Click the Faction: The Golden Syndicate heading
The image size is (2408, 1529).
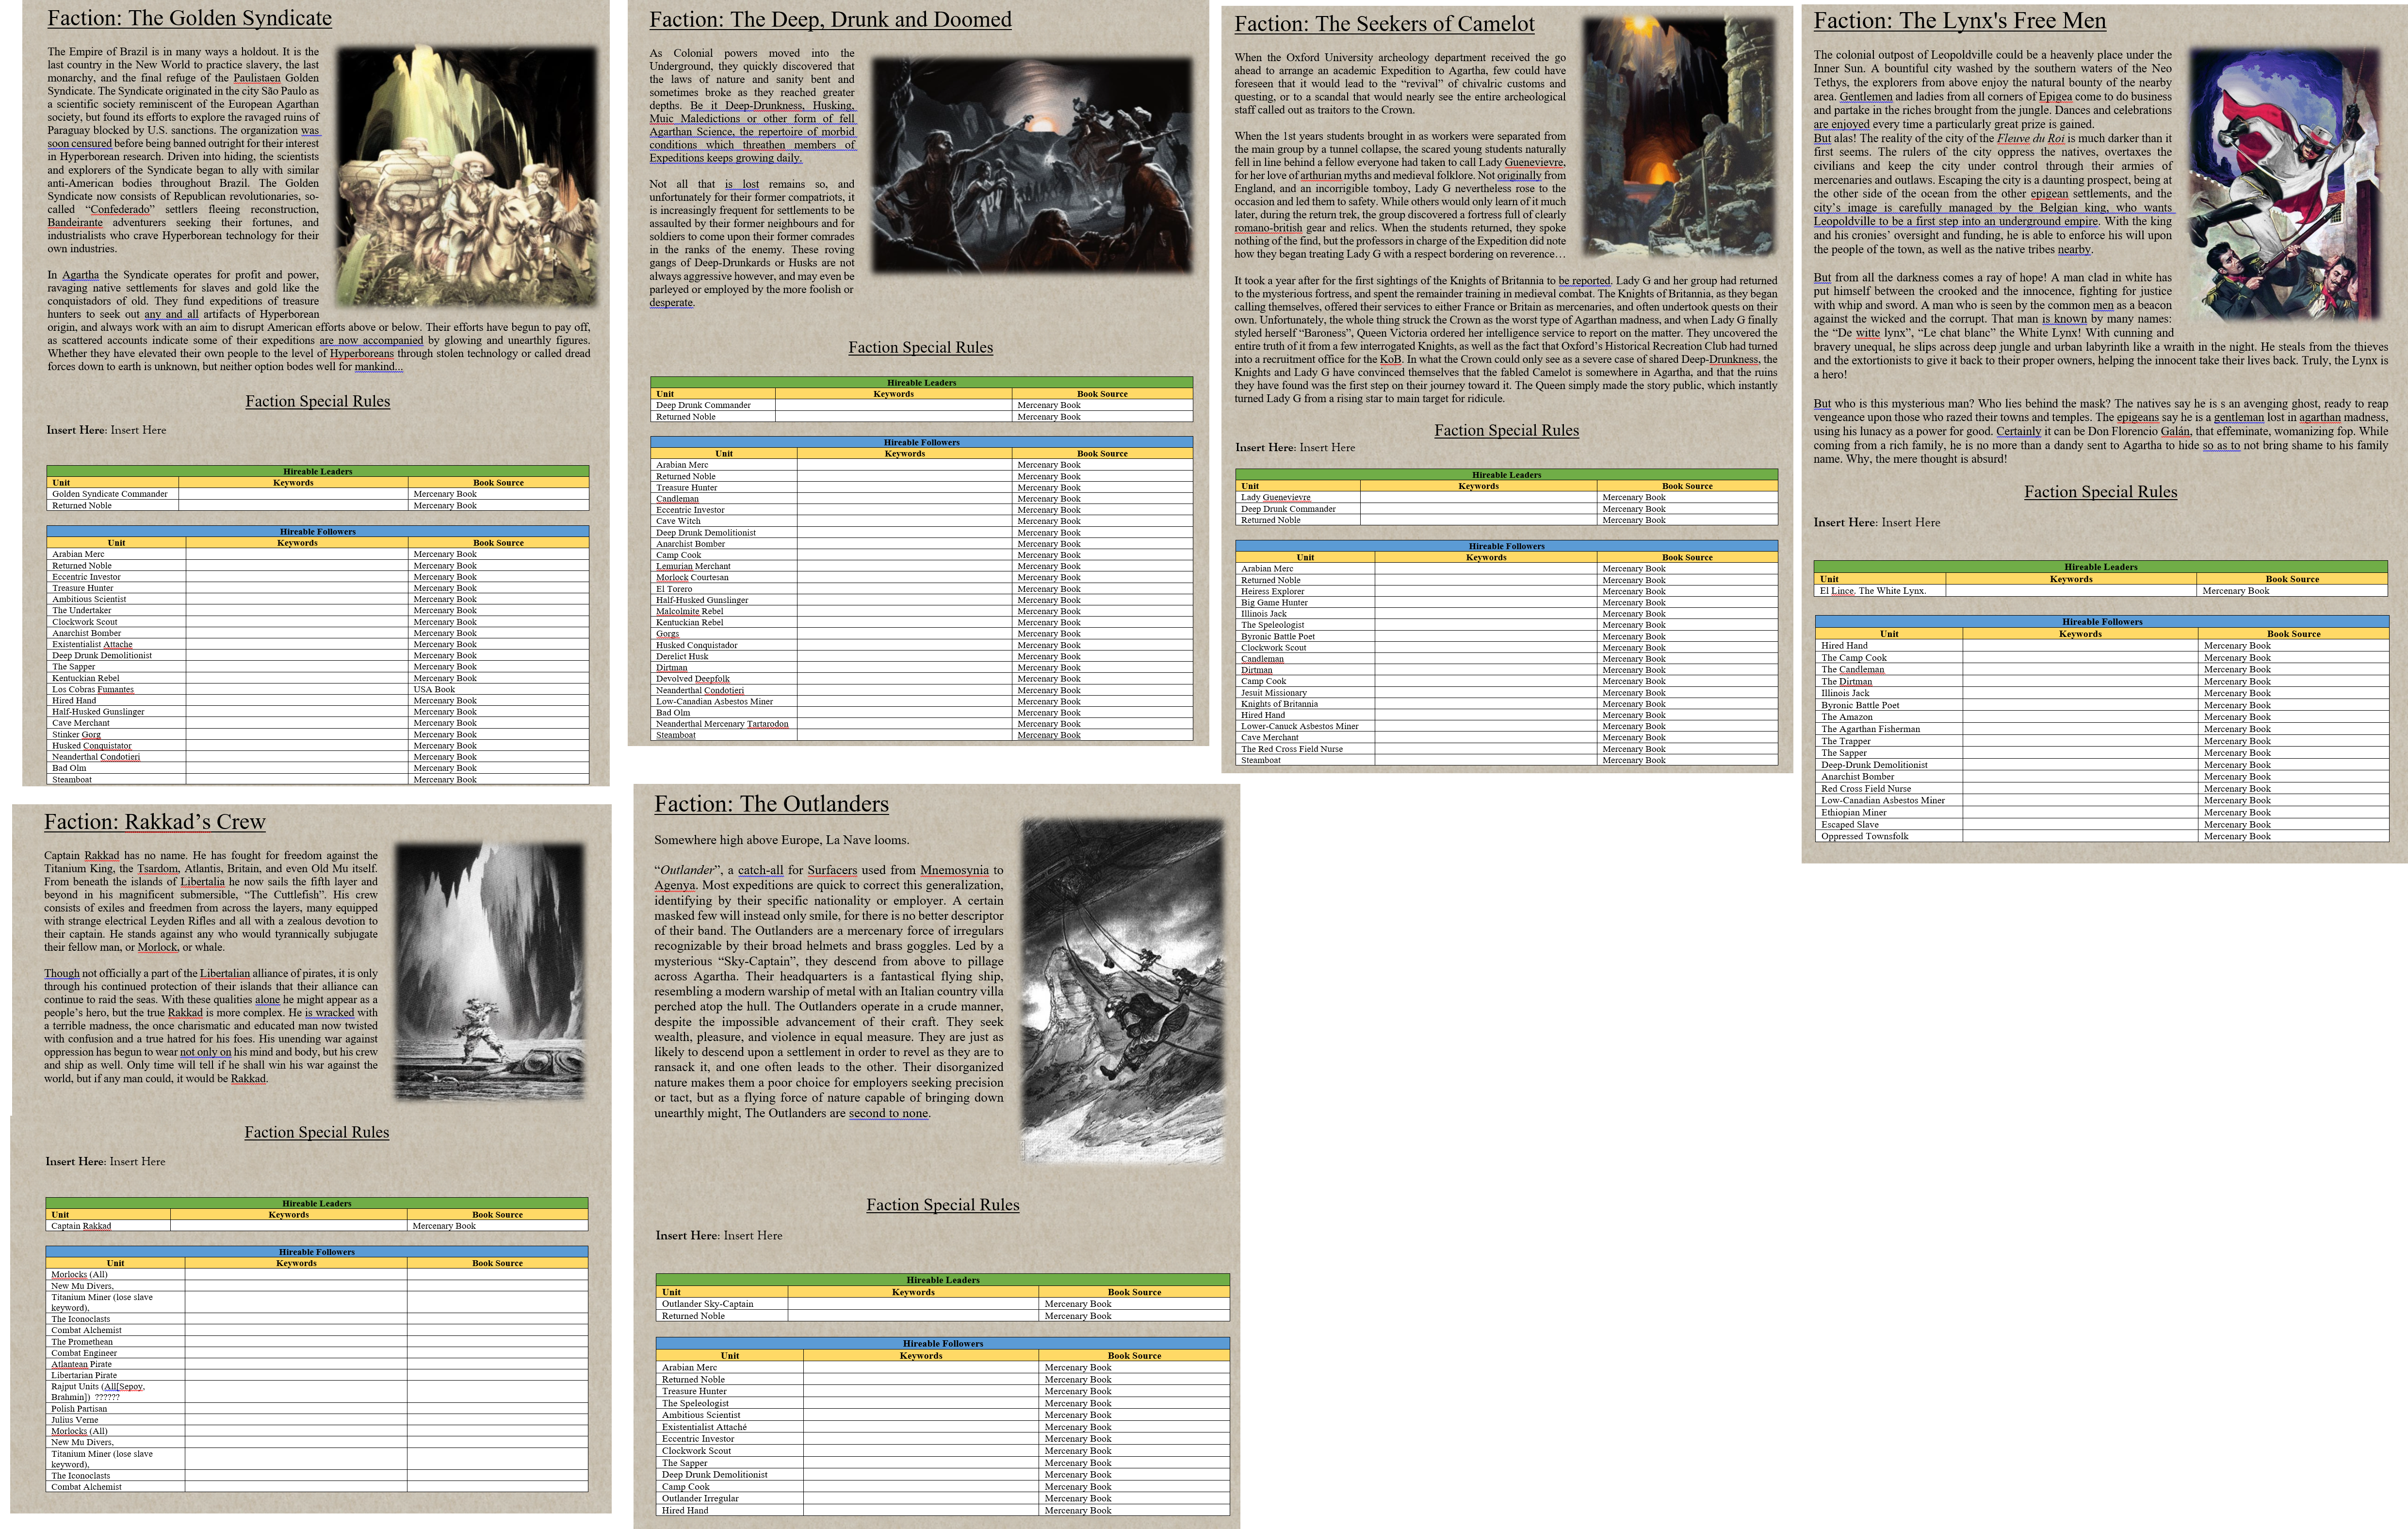189,18
